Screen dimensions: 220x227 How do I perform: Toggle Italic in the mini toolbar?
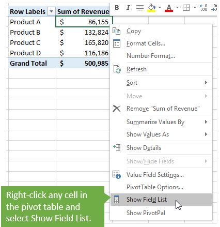tap(128, 8)
